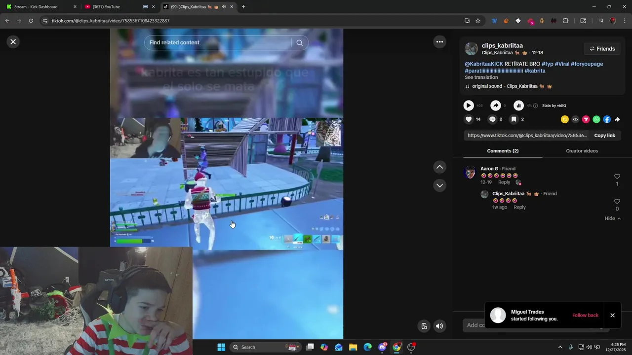Open the video options (three dots) menu
Screen dimensions: 632x355
tap(439, 42)
